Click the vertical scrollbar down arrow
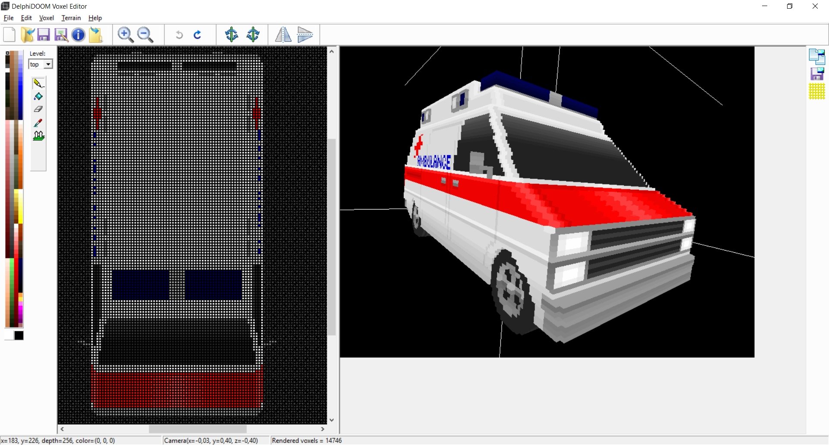 (x=332, y=420)
